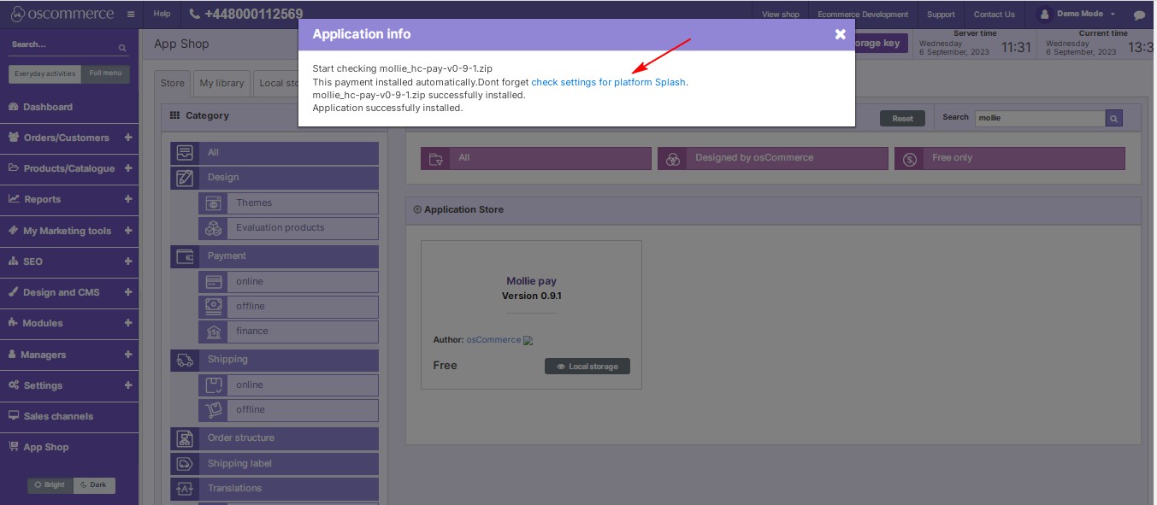This screenshot has height=505, width=1157.
Task: Open the Help menu item
Action: tap(162, 15)
